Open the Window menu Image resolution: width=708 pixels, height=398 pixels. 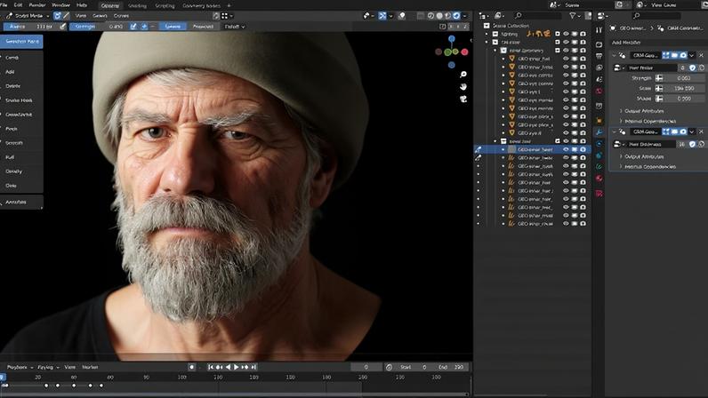61,5
